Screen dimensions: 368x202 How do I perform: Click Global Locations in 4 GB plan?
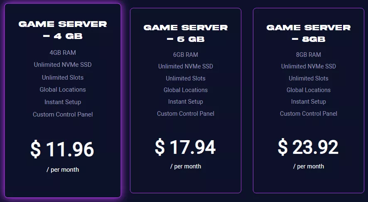63,90
